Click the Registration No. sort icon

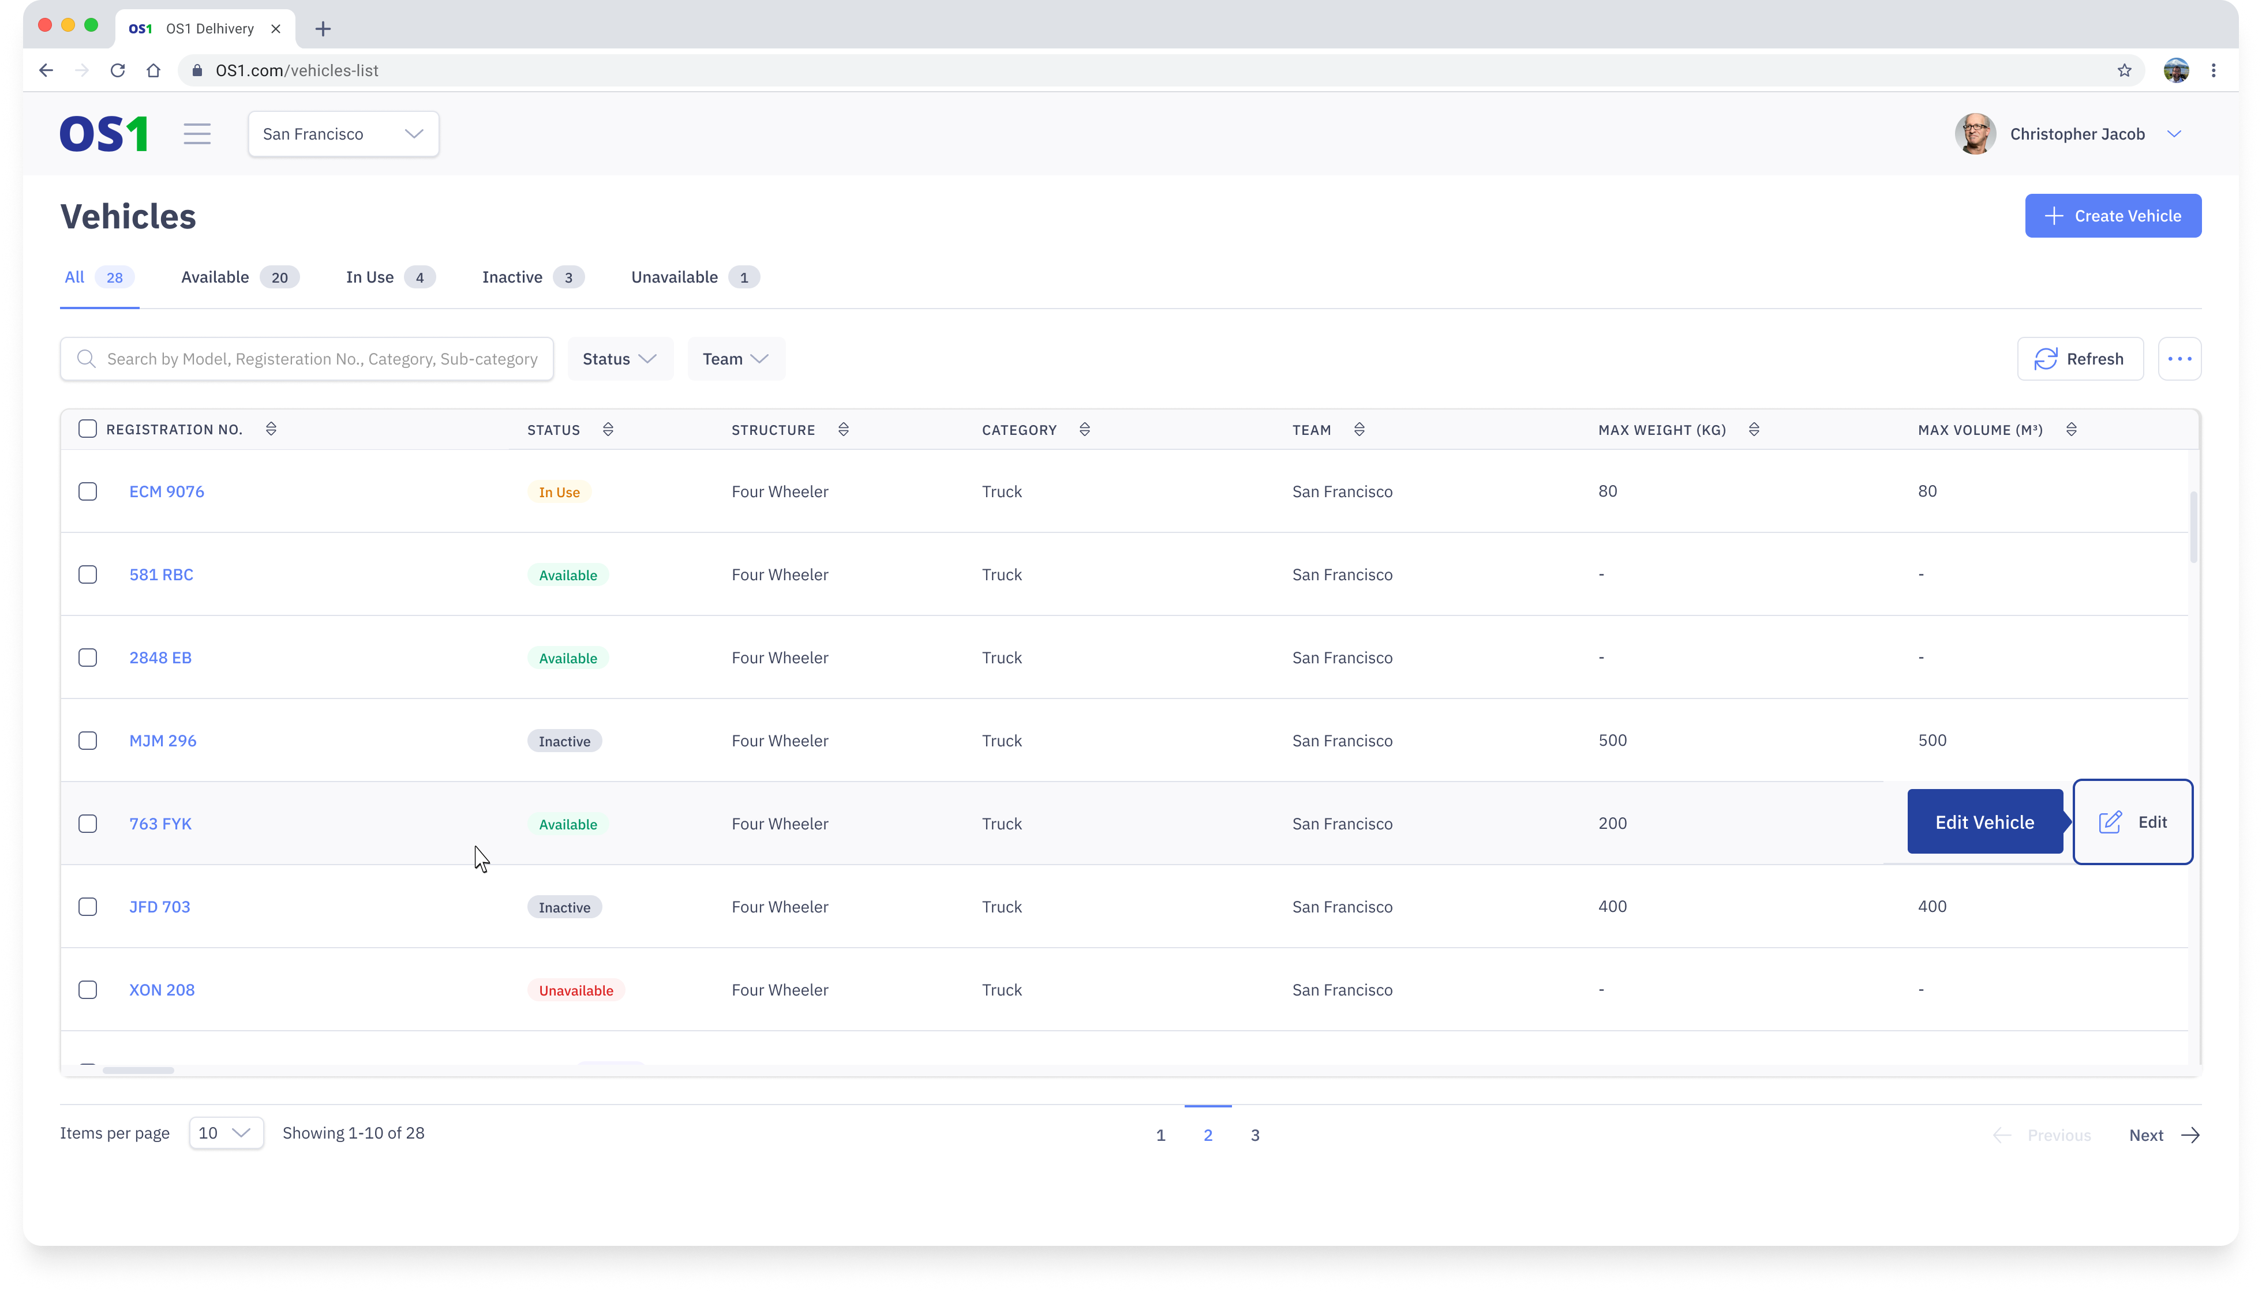click(271, 430)
